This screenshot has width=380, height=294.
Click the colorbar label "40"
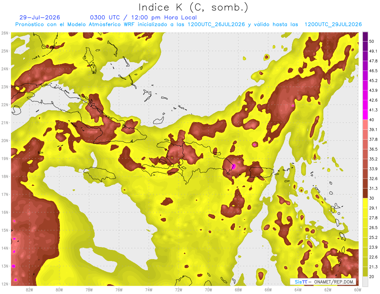[x=371, y=120]
